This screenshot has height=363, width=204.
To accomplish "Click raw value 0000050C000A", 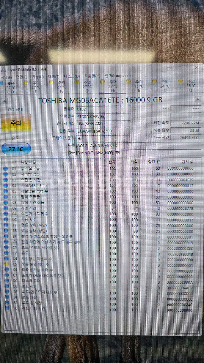I will 180,283.
